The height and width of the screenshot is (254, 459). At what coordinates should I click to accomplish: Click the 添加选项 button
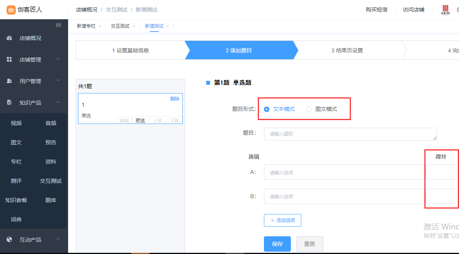click(282, 221)
